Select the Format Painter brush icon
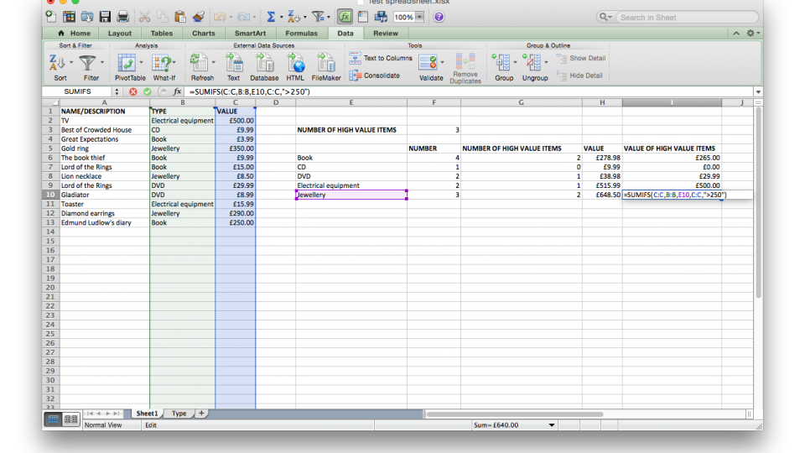The width and height of the screenshot is (805, 453). (x=198, y=17)
